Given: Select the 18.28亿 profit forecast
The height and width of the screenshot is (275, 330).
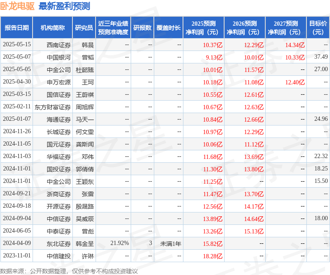Looking at the screenshot, I should point(213,256).
